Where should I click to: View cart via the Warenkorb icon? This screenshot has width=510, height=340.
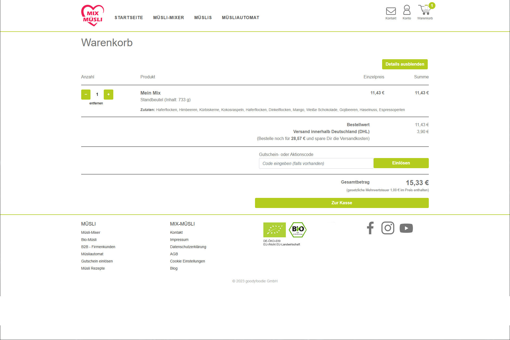(x=425, y=11)
